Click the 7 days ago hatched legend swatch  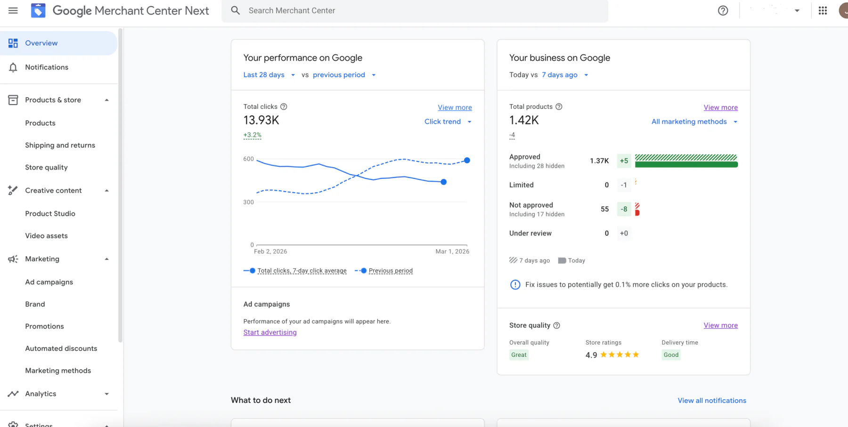tap(513, 260)
